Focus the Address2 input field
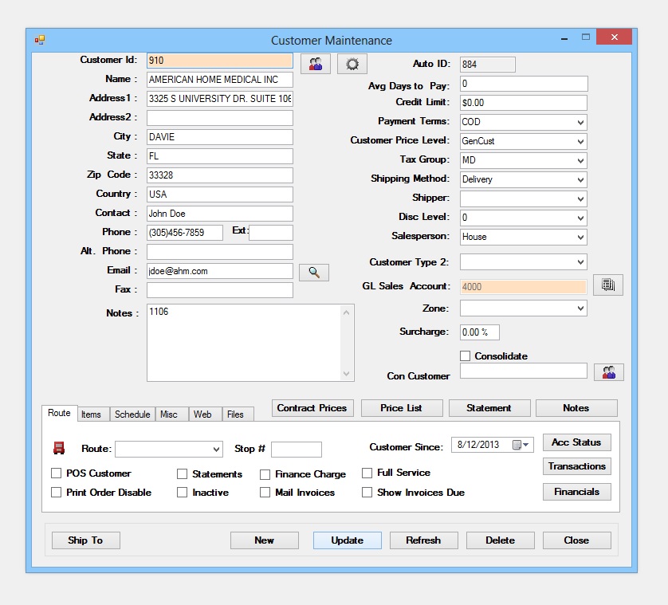 click(220, 118)
